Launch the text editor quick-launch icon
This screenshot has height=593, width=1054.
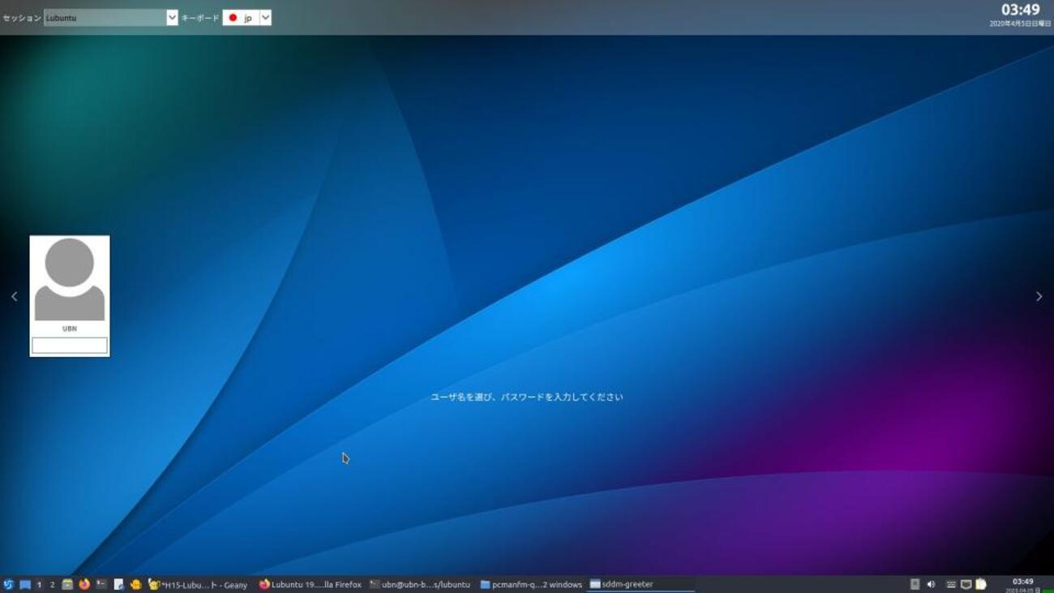(x=118, y=584)
